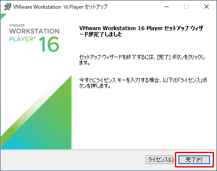The image size is (217, 171).
Task: Click the disabled maximize window button
Action: click(186, 7)
